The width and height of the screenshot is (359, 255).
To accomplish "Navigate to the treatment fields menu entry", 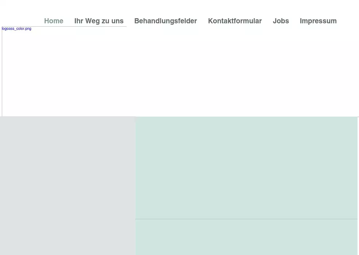I will pos(165,21).
